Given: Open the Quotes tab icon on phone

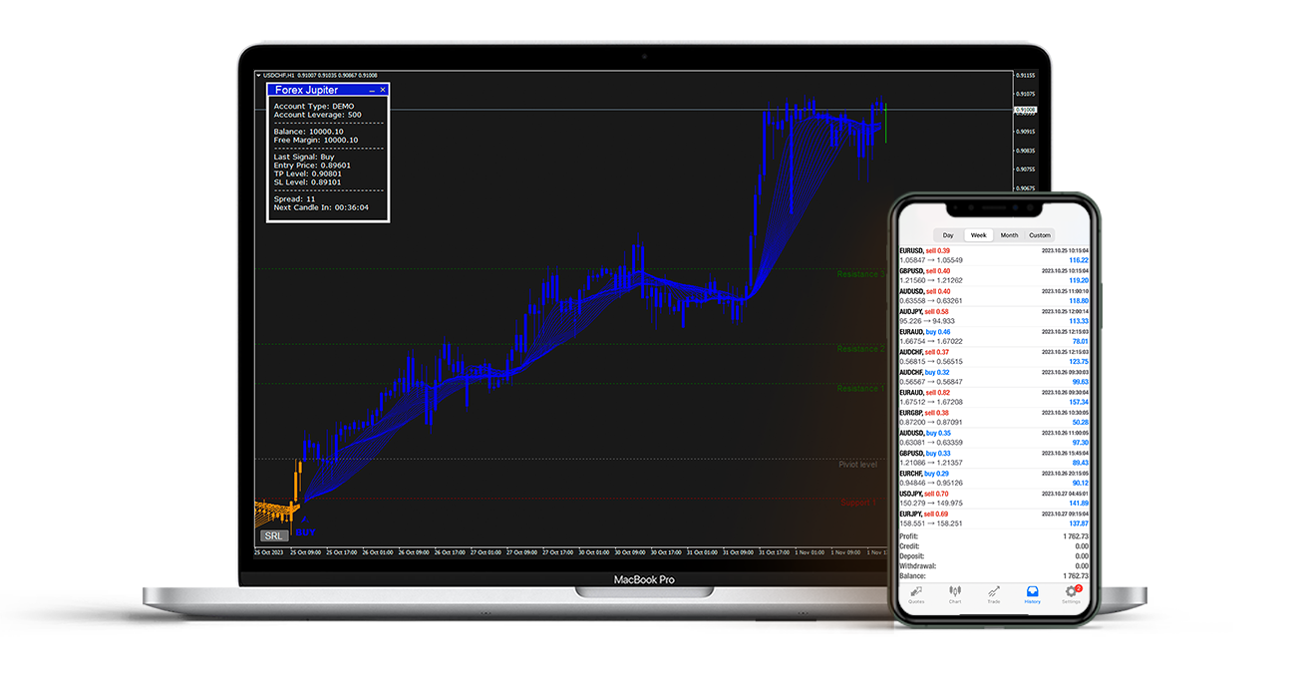Looking at the screenshot, I should coord(916,595).
